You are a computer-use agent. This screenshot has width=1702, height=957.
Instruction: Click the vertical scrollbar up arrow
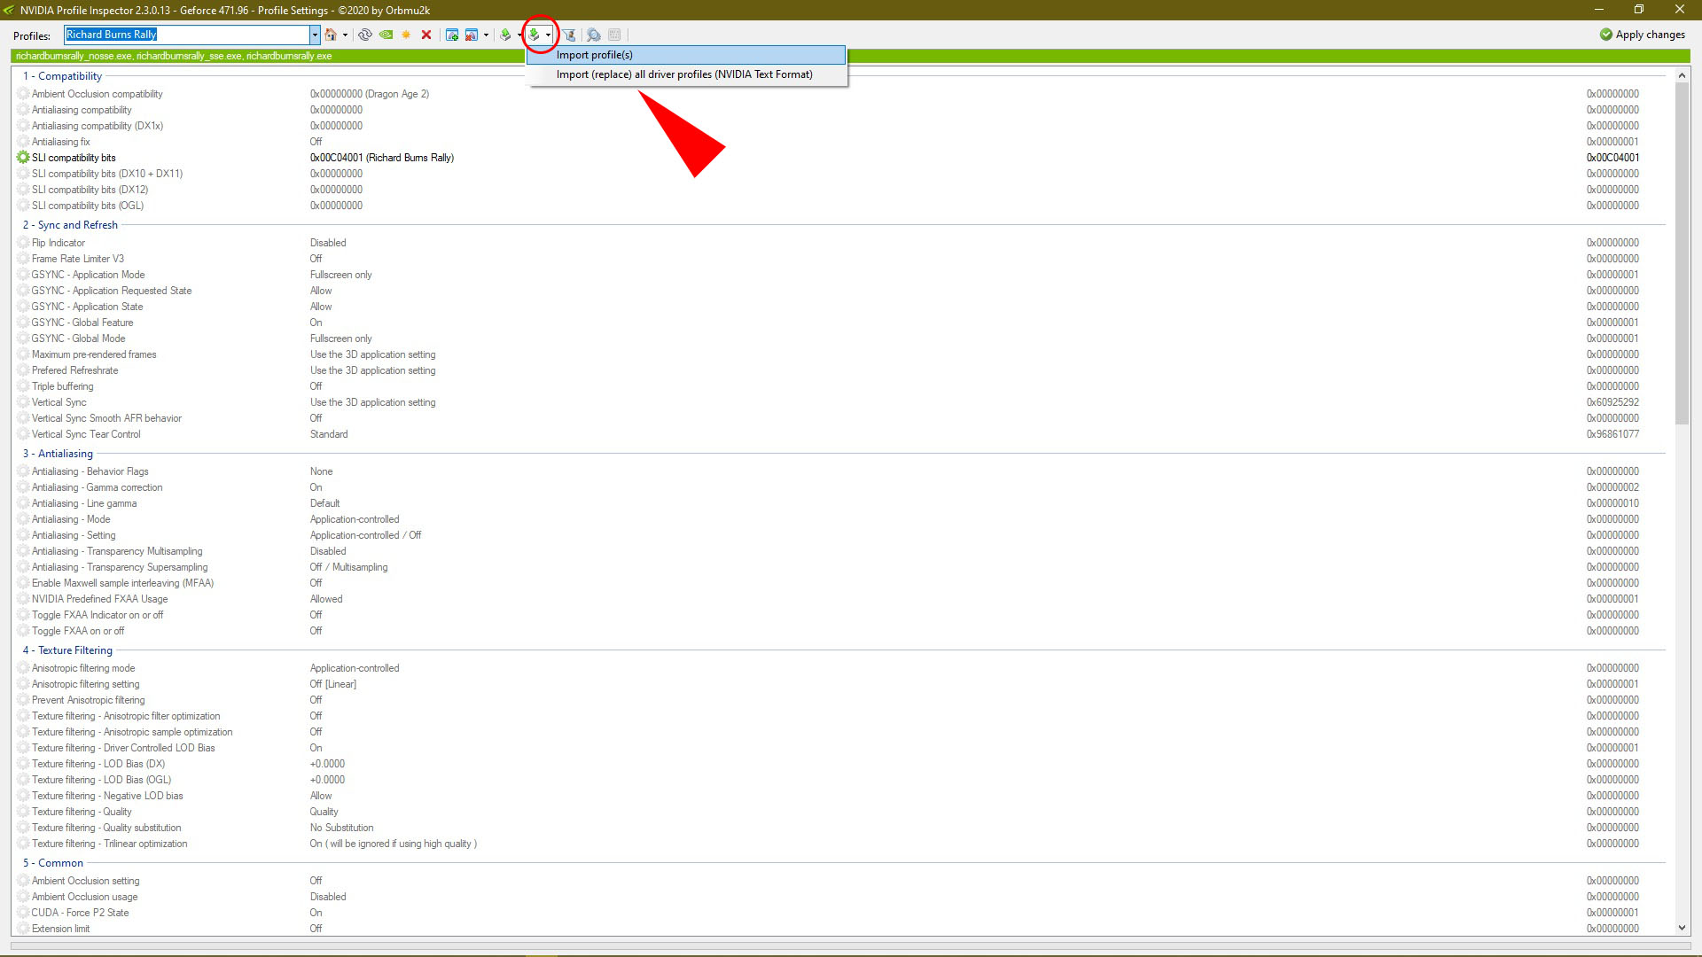point(1682,76)
